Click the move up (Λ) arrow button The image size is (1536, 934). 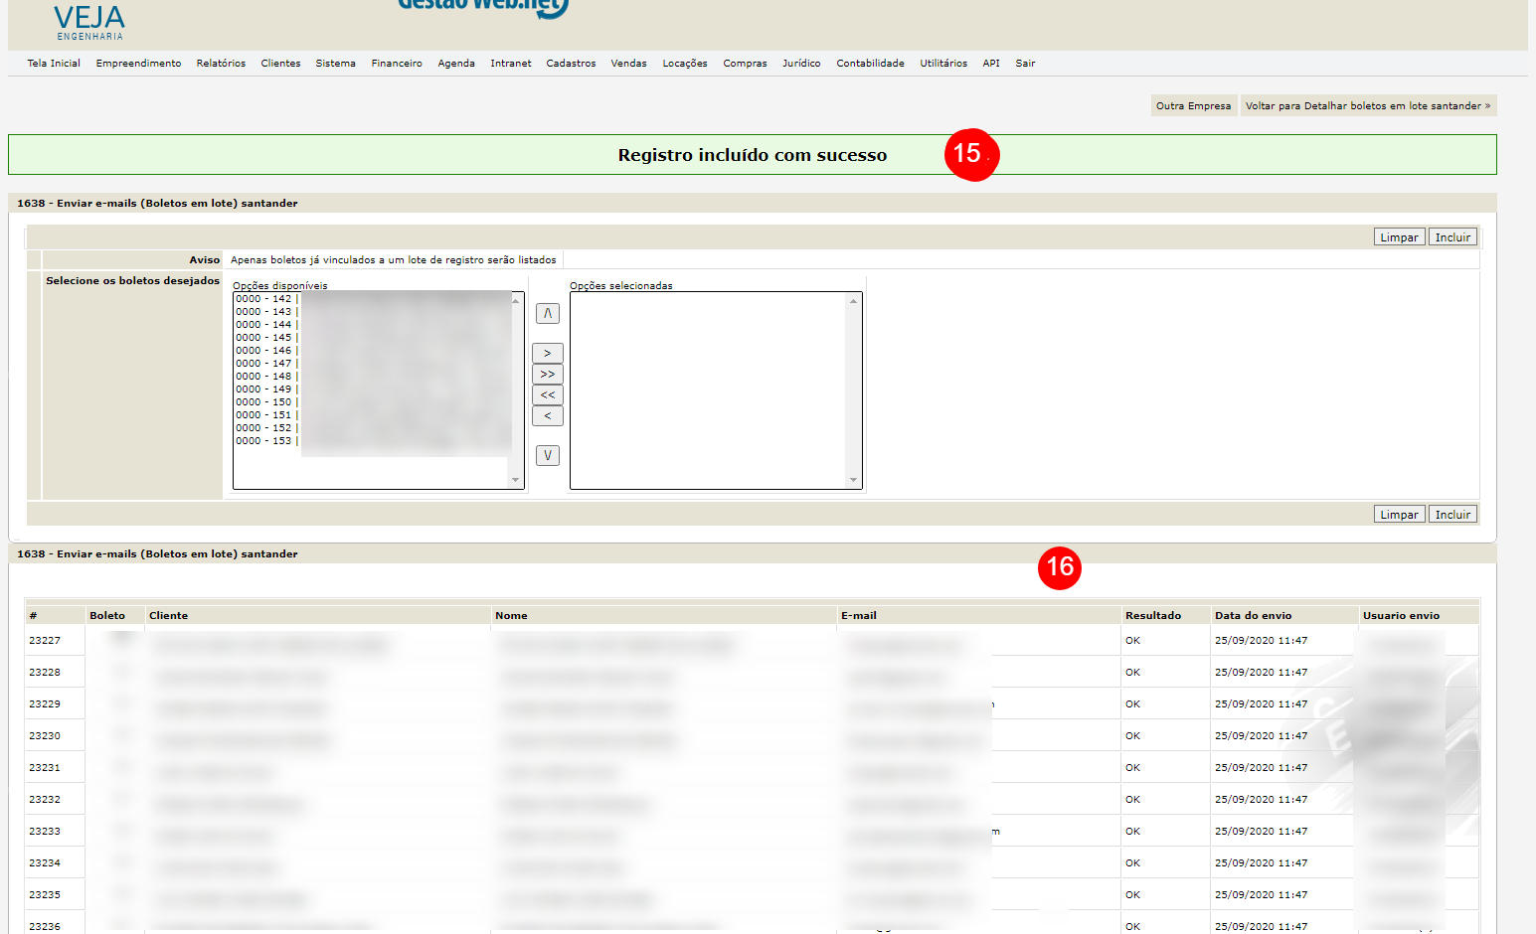tap(547, 314)
